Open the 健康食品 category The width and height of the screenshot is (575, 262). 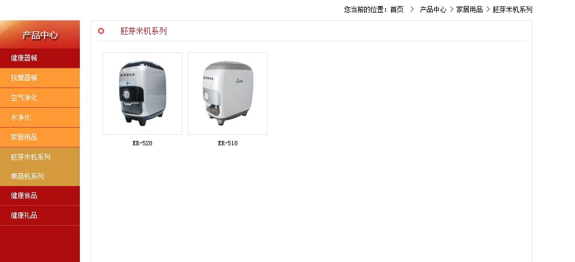(40, 196)
